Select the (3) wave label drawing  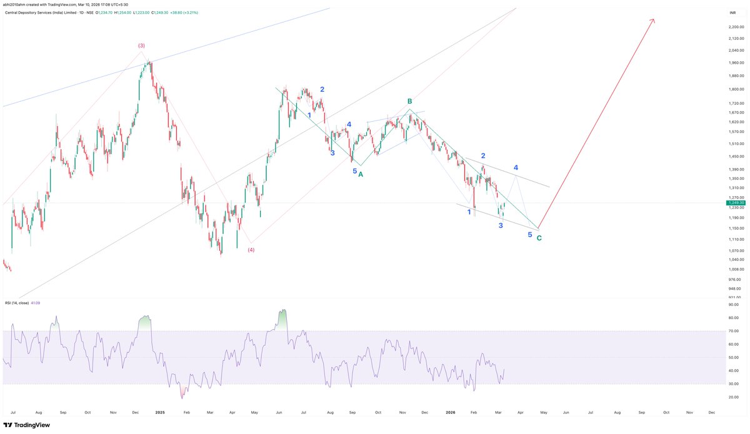[141, 45]
